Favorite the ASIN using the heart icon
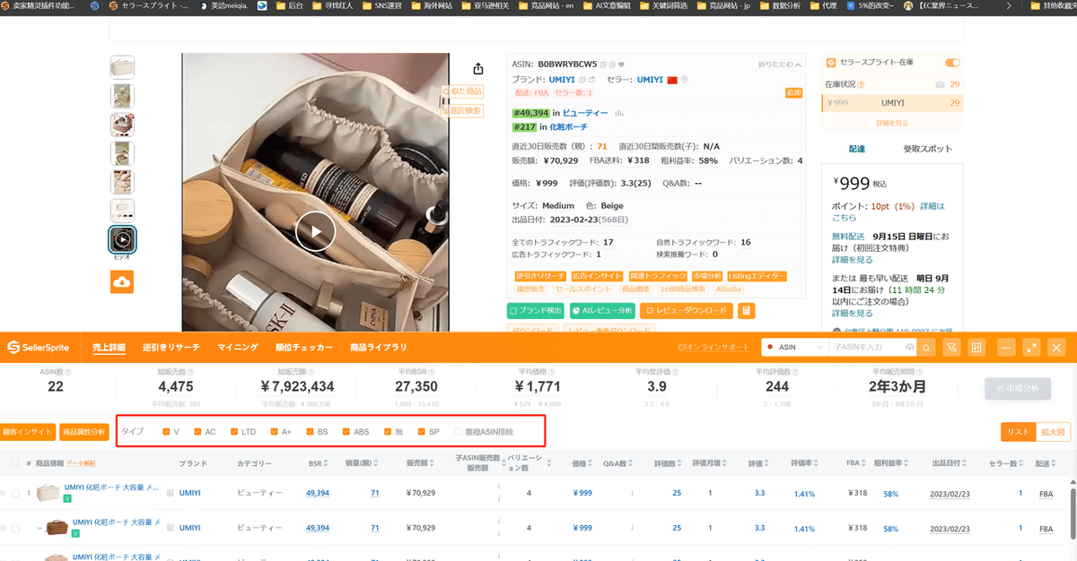The image size is (1077, 561). (622, 64)
